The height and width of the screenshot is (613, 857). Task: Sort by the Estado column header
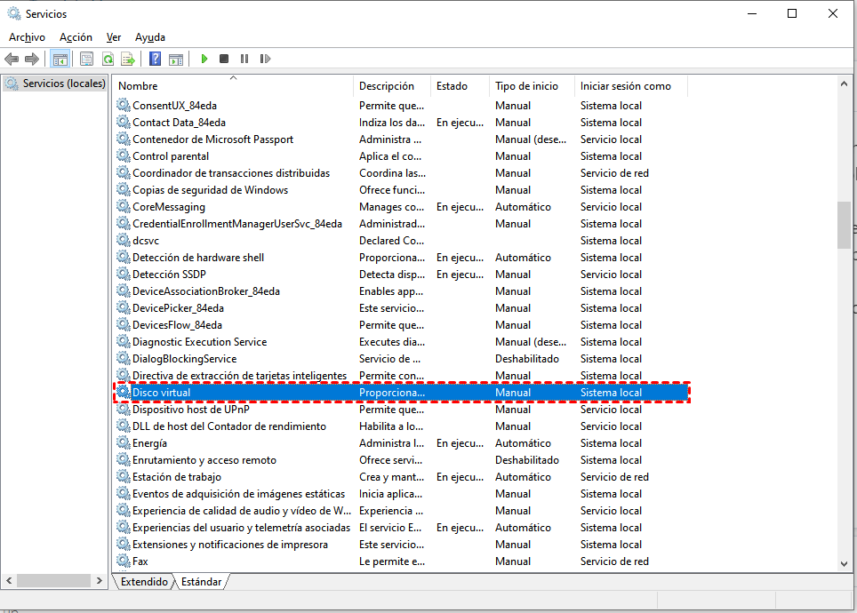pos(461,86)
